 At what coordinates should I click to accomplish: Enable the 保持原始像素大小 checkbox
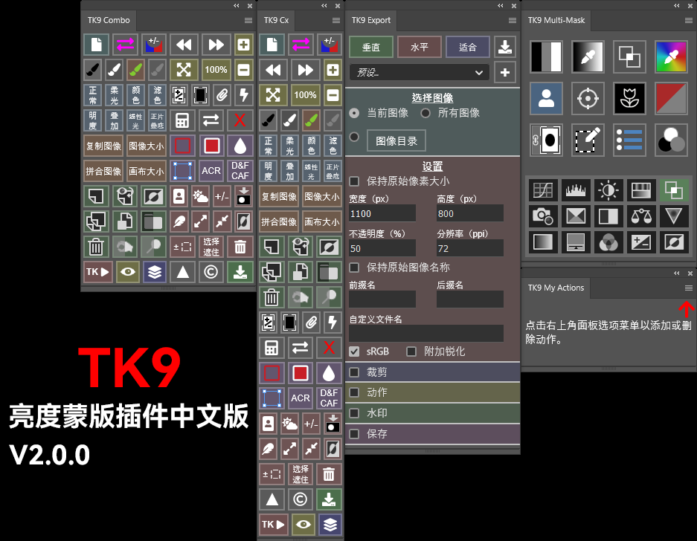coord(353,181)
